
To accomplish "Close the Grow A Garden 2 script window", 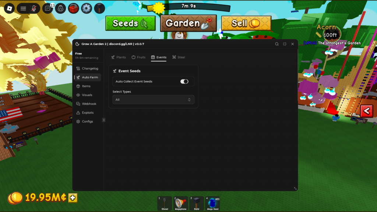I will [293, 44].
